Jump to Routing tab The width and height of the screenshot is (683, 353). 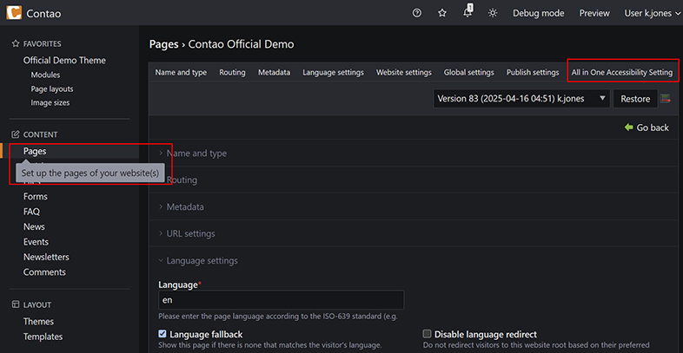[232, 72]
